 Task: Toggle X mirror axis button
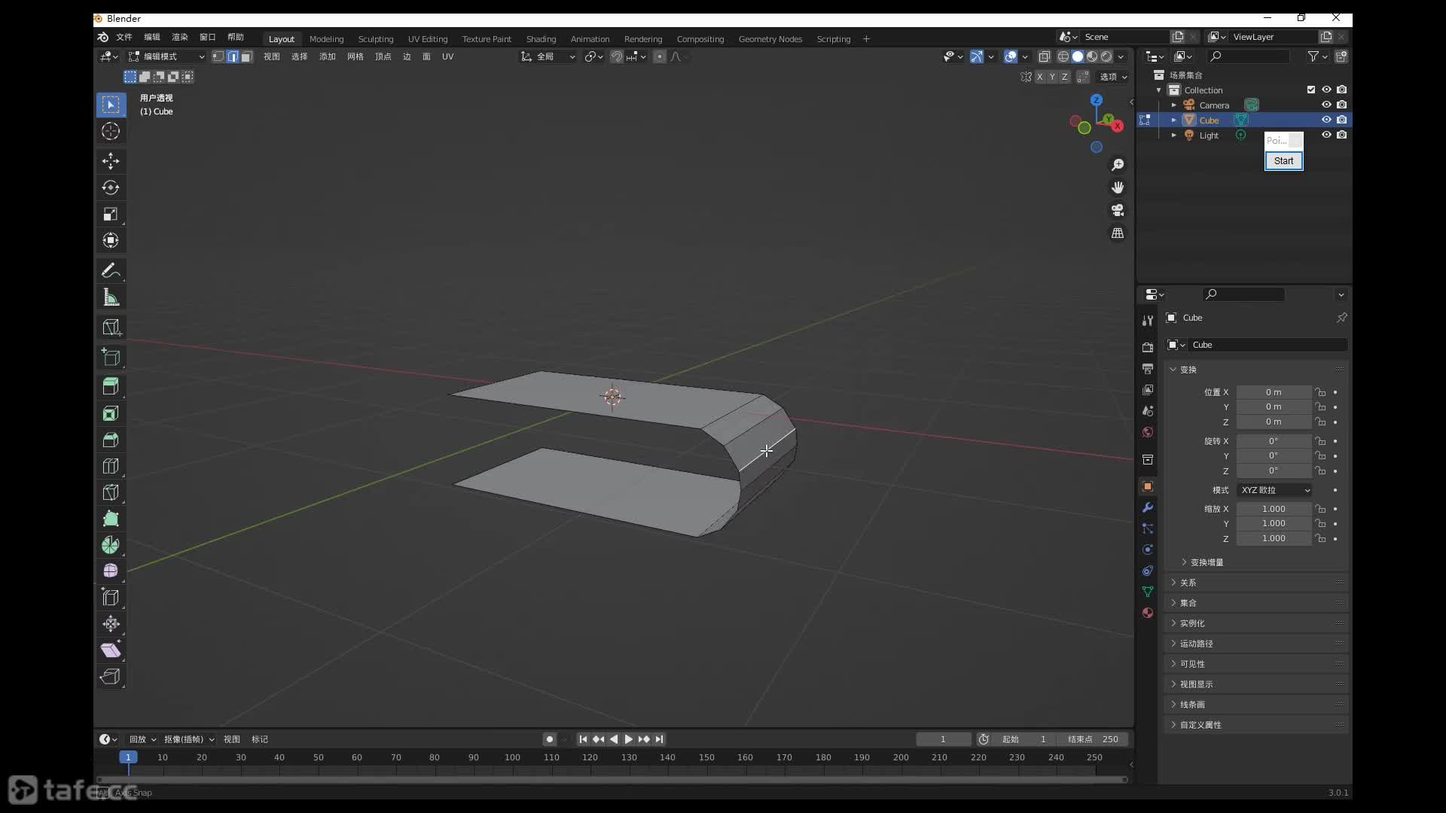pos(1039,77)
